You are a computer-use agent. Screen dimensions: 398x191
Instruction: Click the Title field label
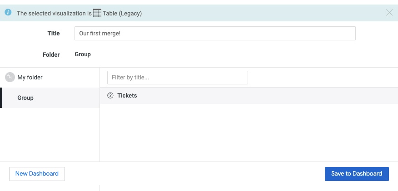pyautogui.click(x=54, y=34)
